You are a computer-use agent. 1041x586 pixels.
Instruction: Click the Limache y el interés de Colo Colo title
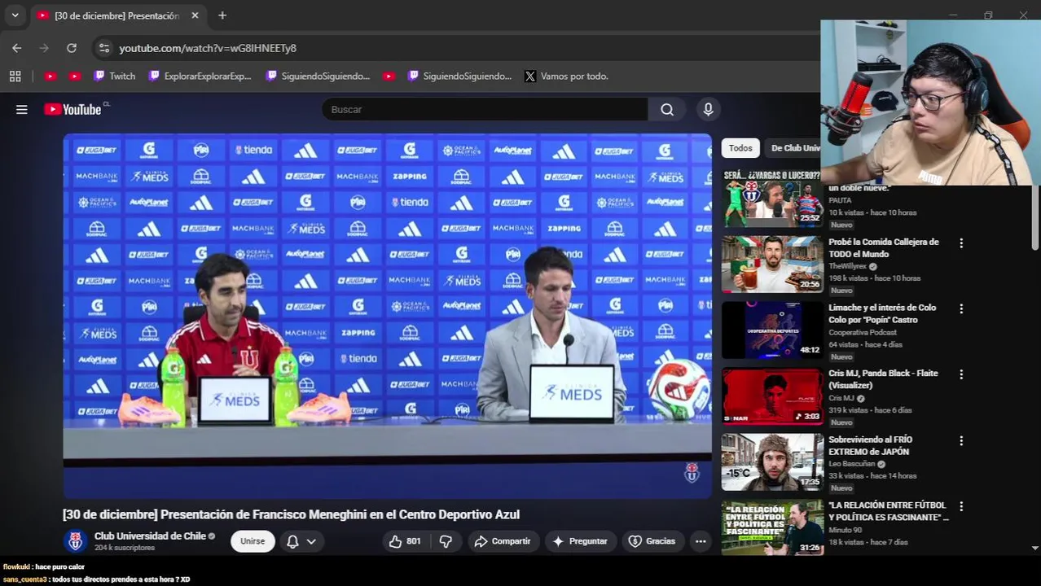[x=882, y=313]
